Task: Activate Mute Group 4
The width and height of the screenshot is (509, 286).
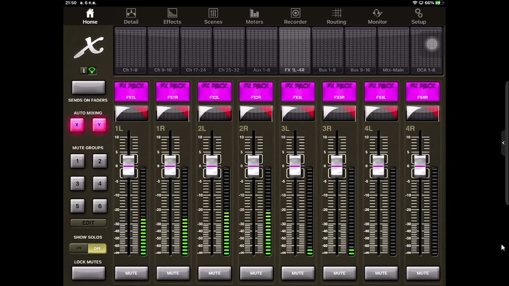Action: coord(99,184)
